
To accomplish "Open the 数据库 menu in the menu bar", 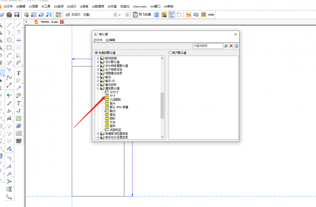I will pos(98,7).
